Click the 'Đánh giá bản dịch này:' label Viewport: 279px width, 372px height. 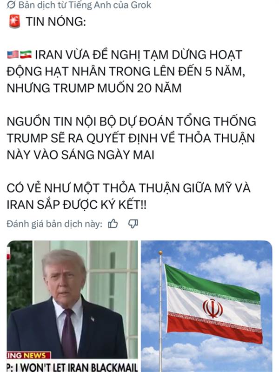54,224
